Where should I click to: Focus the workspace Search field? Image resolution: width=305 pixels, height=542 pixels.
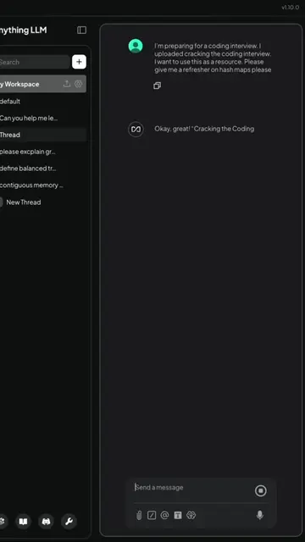coord(34,62)
